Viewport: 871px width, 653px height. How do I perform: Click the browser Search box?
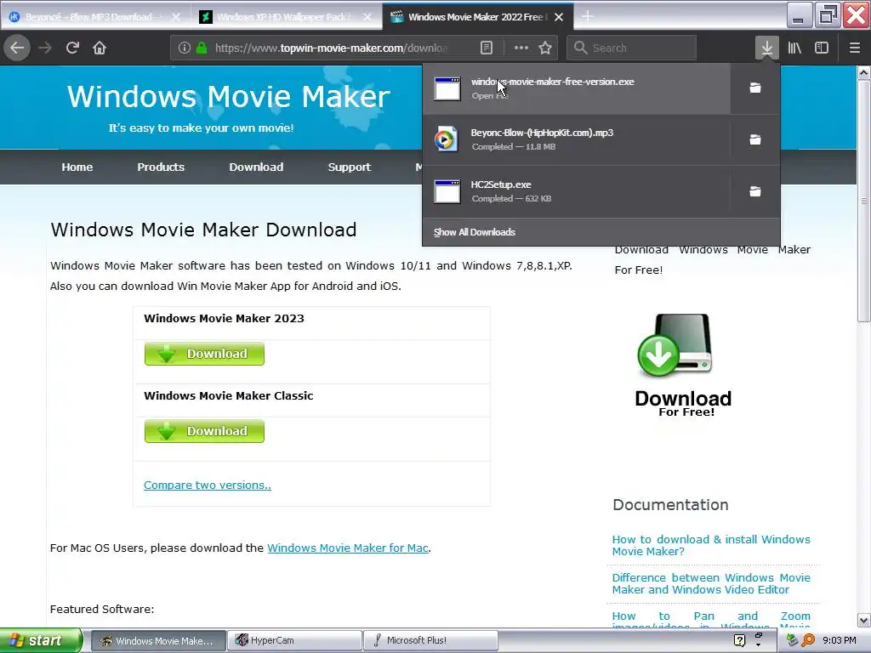(x=632, y=48)
